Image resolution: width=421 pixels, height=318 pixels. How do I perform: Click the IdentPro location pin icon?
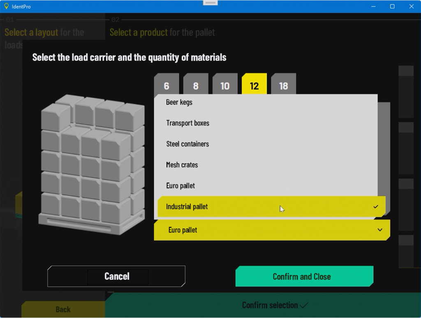(6, 6)
